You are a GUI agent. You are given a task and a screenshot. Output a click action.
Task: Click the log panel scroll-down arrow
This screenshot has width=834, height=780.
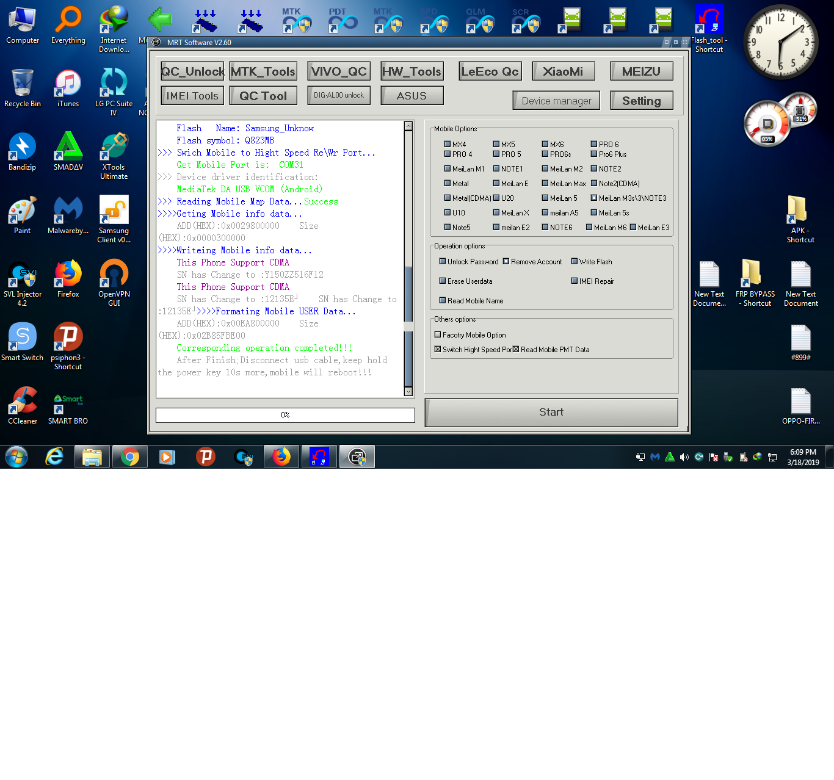[x=408, y=391]
